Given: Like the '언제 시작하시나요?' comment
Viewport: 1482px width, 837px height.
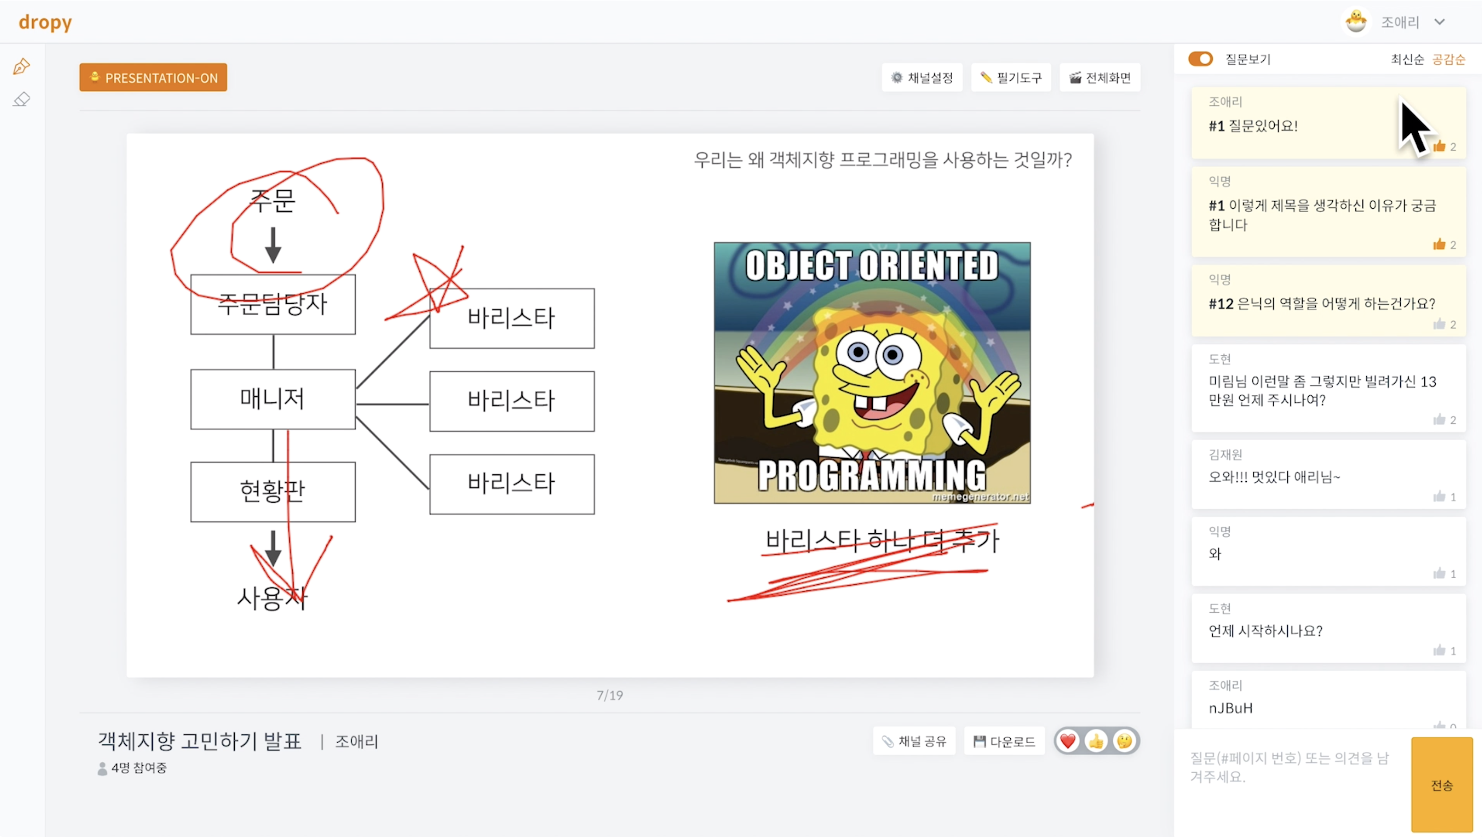Looking at the screenshot, I should tap(1439, 650).
